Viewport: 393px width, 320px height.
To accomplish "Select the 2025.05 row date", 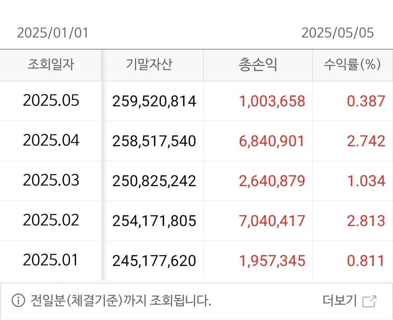I will pos(51,101).
